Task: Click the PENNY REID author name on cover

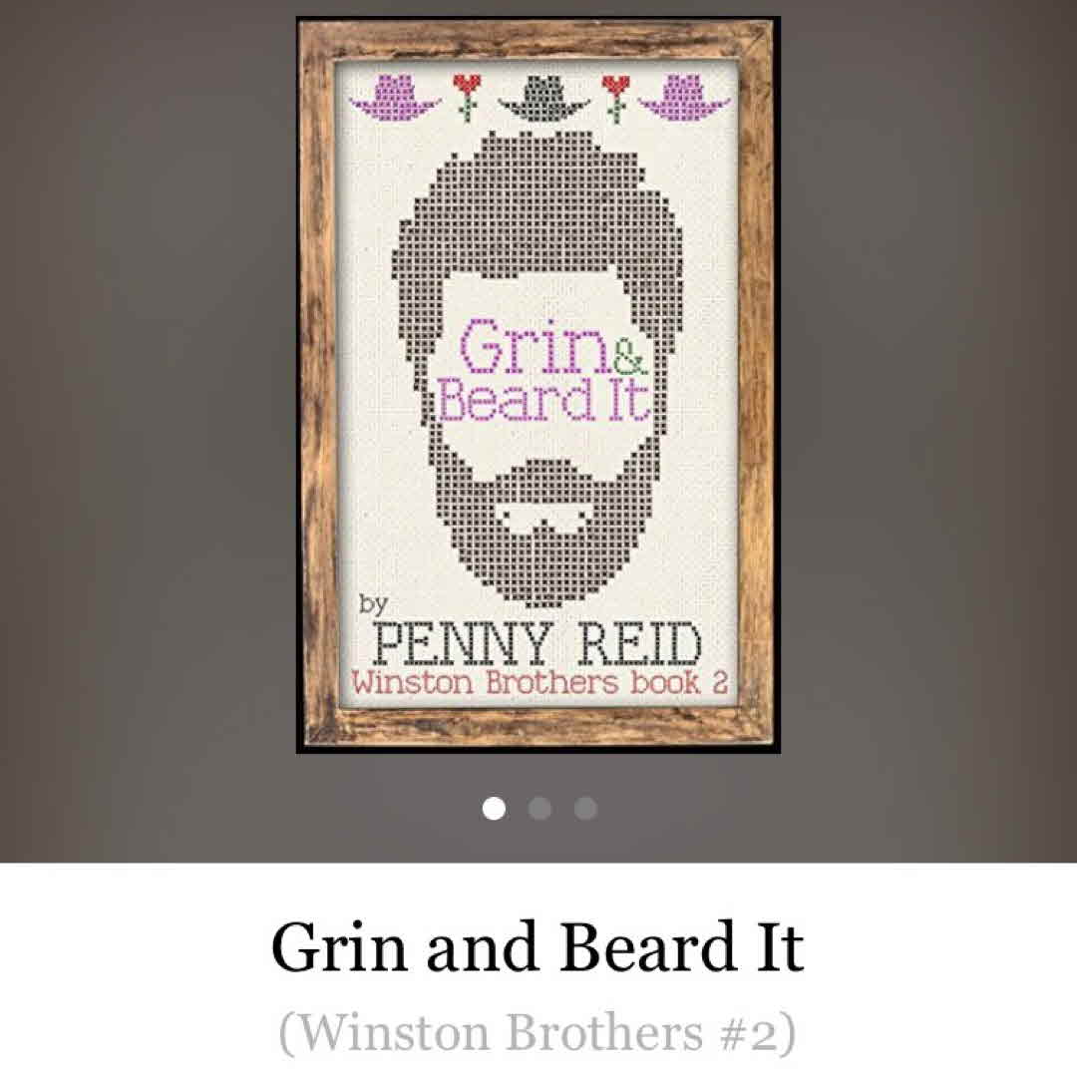Action: pyautogui.click(x=538, y=644)
